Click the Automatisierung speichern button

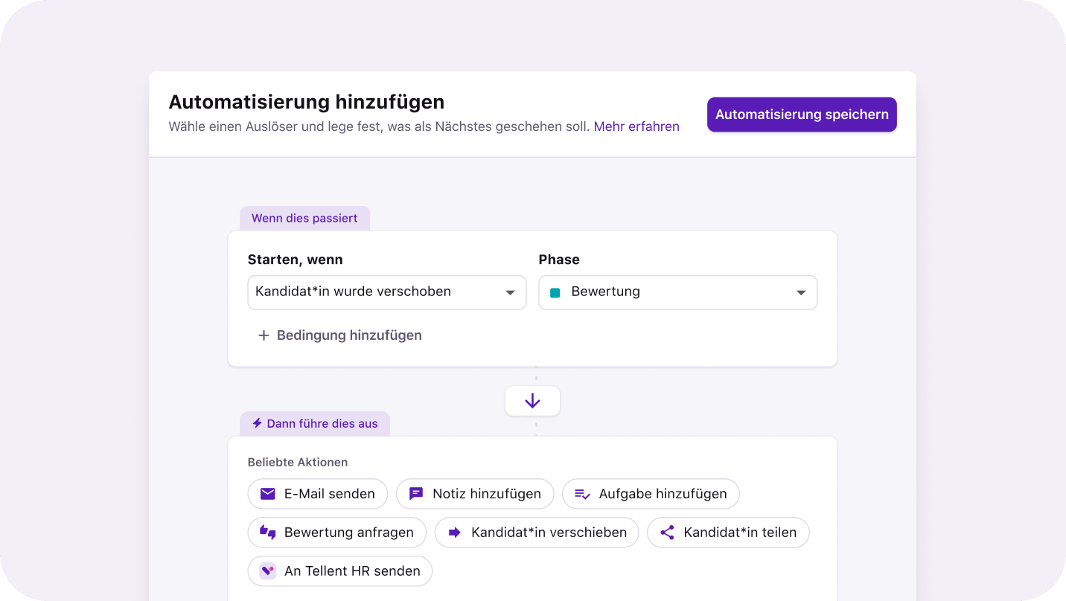802,115
